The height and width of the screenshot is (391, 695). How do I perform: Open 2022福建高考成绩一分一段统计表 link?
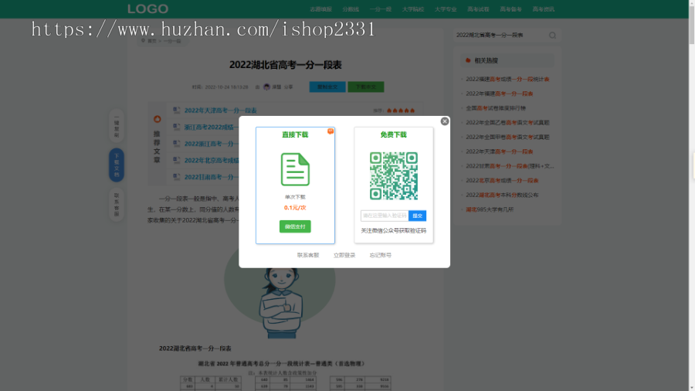point(507,79)
